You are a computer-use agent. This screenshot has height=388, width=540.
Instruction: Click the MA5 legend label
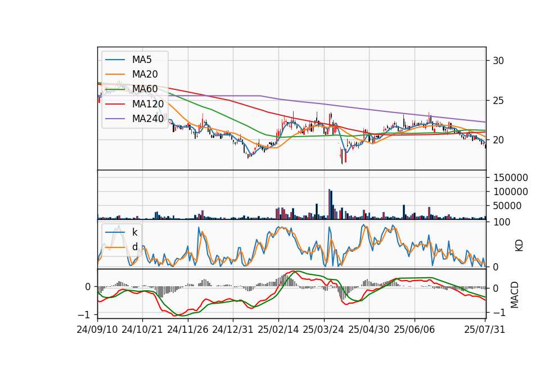pyautogui.click(x=142, y=60)
